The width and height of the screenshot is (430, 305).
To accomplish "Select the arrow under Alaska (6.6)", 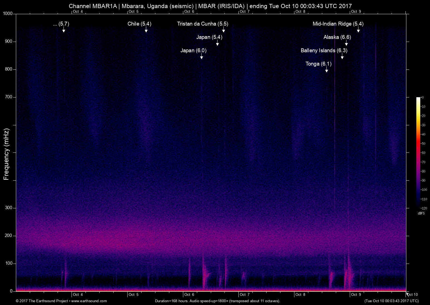I will coord(346,43).
